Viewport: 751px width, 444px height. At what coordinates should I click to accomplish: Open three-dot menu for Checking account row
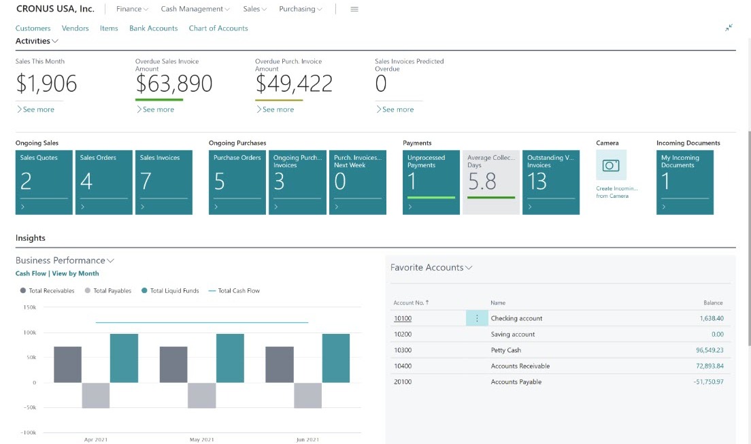coord(477,318)
